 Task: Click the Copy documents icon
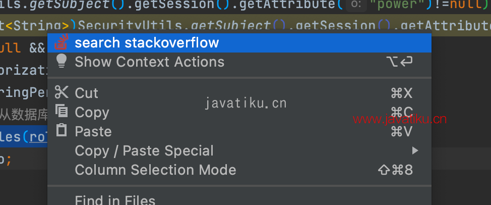[62, 111]
